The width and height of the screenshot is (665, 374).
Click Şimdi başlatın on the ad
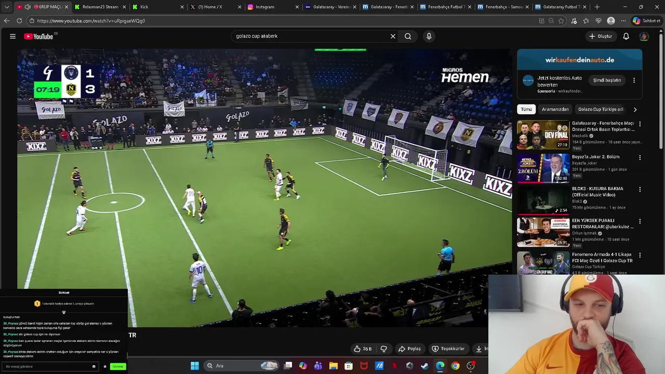[607, 81]
